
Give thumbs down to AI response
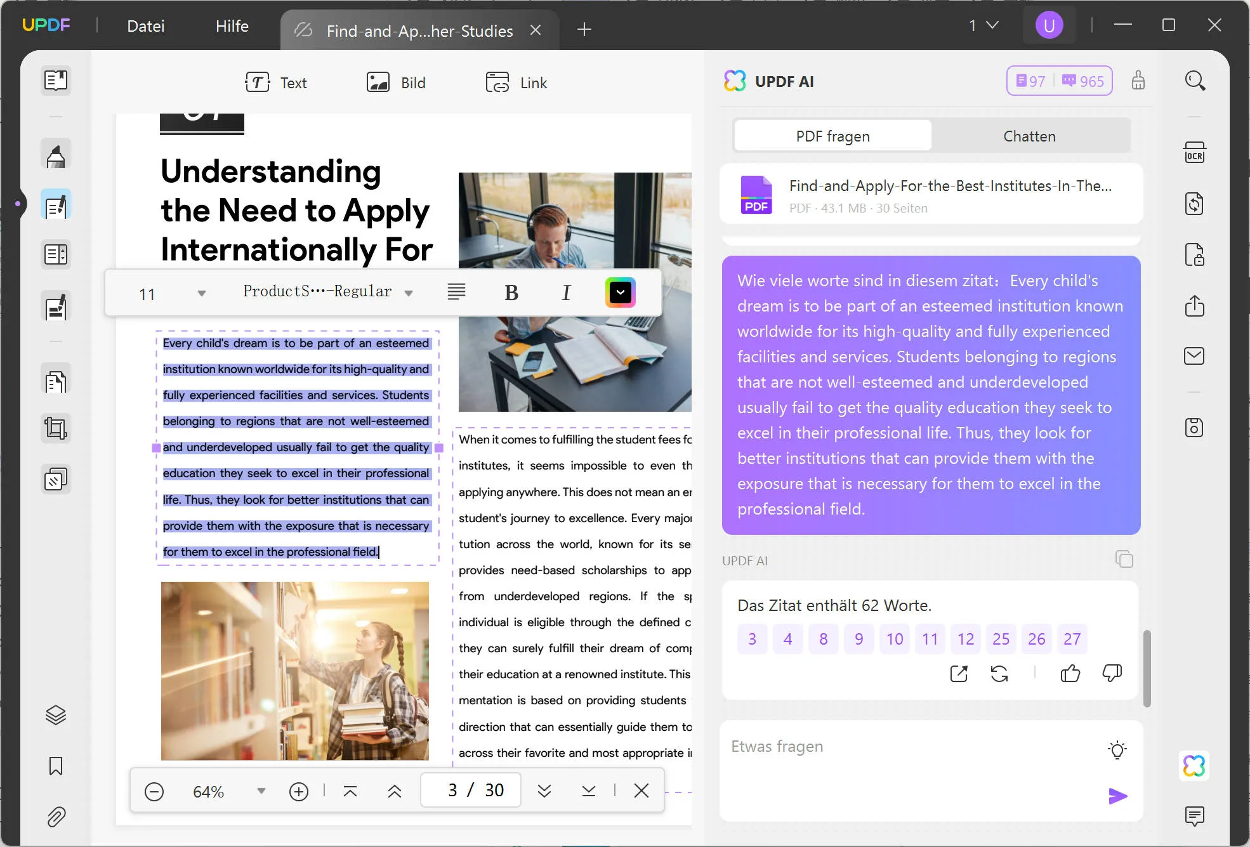click(1112, 674)
